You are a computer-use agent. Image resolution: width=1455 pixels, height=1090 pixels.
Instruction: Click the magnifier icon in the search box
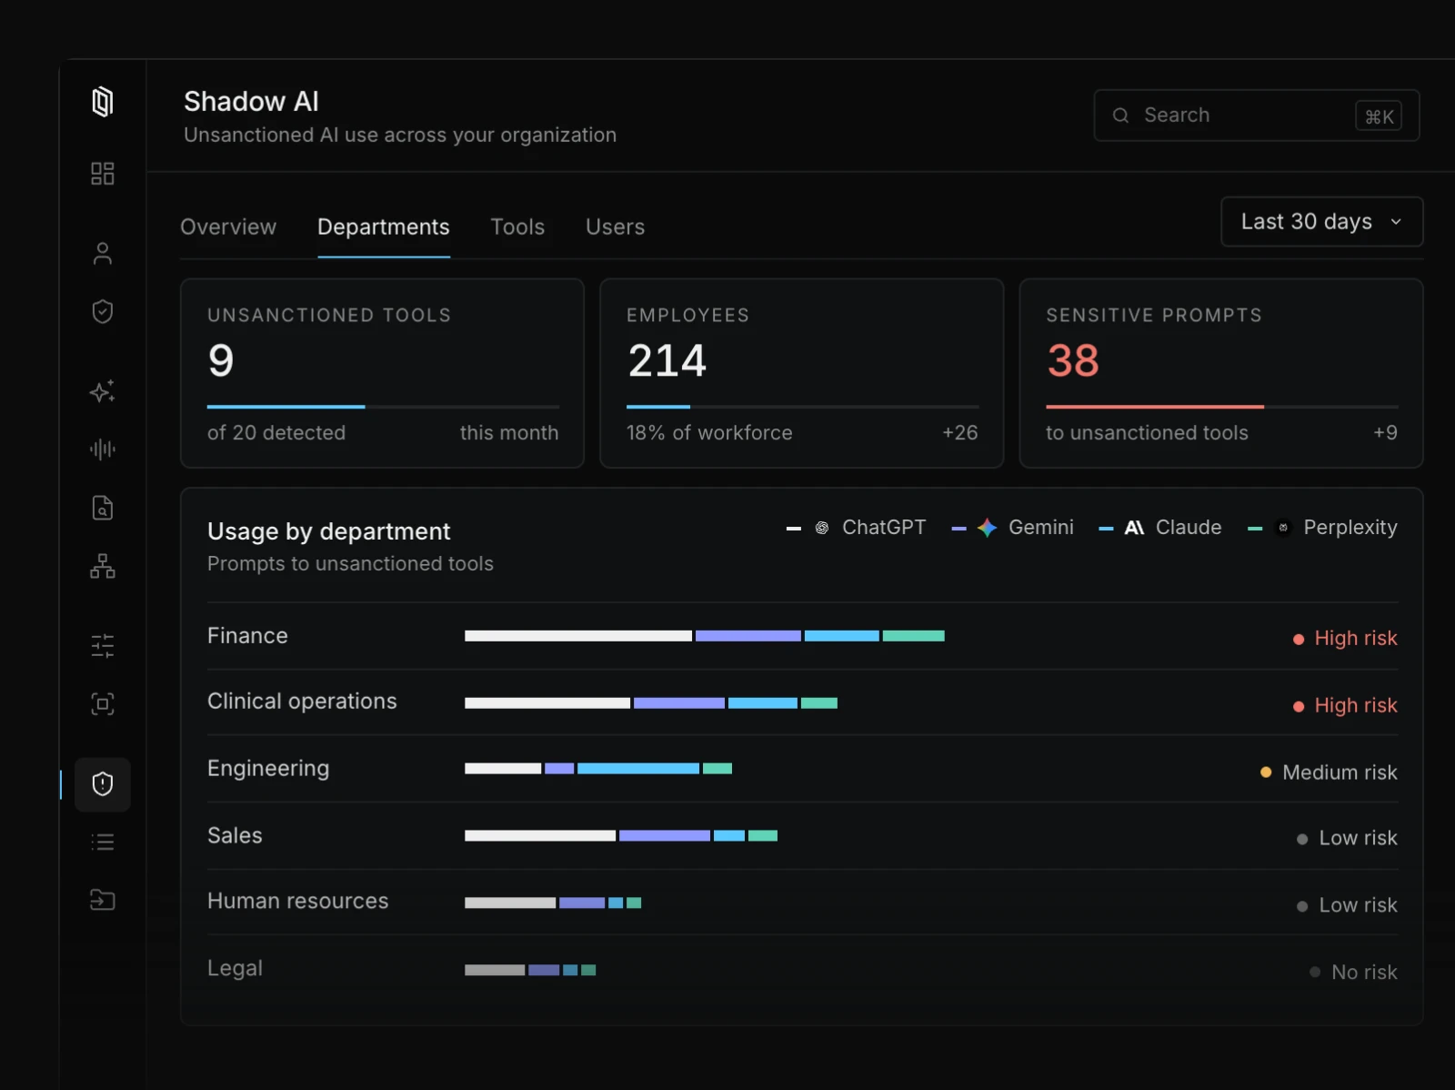click(x=1121, y=116)
